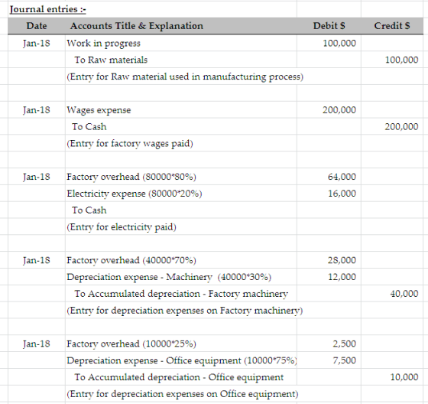Select 'Depreciation expense - Office equipment' cell
Image resolution: width=428 pixels, height=404 pixels.
tap(182, 360)
